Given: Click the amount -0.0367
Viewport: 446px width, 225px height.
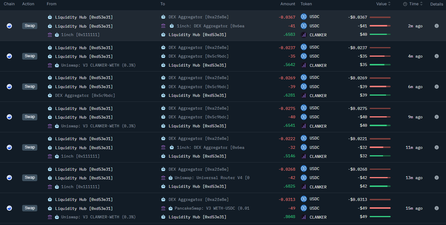Looking at the screenshot, I should point(287,17).
